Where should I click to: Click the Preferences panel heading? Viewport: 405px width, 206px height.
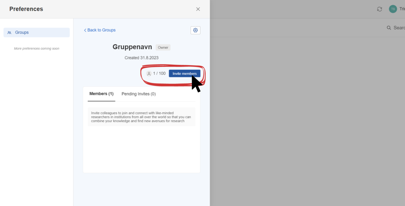click(26, 9)
